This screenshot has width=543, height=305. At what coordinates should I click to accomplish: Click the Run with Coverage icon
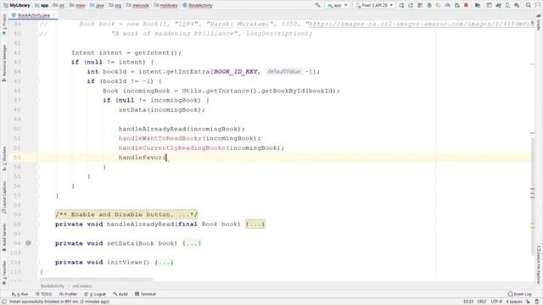point(439,5)
